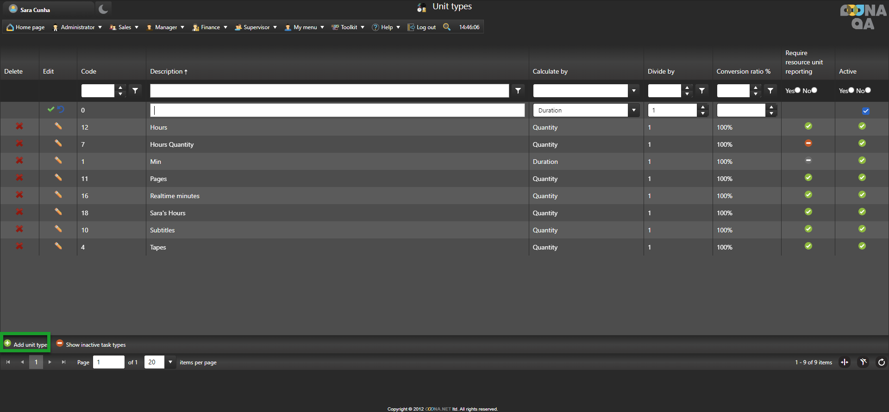Select No radio for Active filter

(868, 90)
